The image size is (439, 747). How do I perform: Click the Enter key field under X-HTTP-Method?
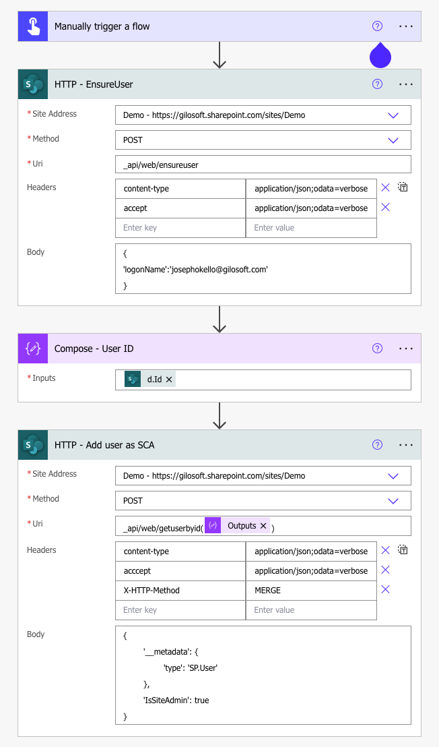tap(180, 609)
